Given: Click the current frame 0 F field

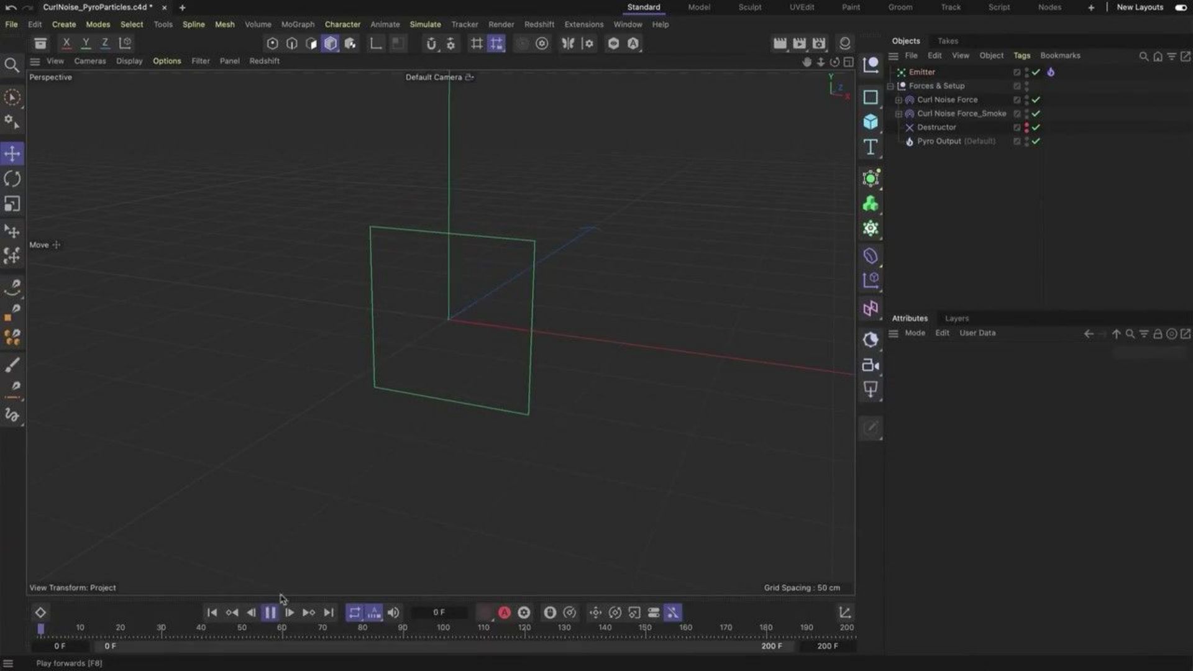Looking at the screenshot, I should coord(439,613).
